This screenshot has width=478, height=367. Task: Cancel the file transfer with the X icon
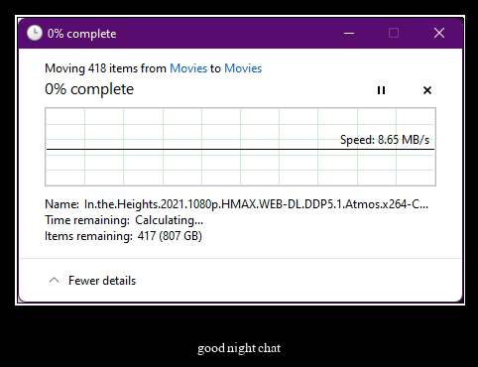(427, 90)
